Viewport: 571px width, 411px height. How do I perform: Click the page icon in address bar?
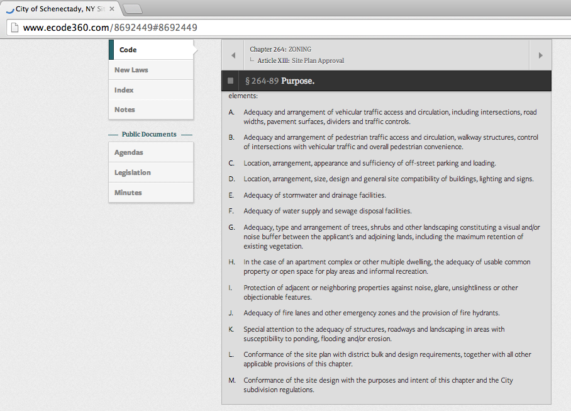pyautogui.click(x=13, y=28)
